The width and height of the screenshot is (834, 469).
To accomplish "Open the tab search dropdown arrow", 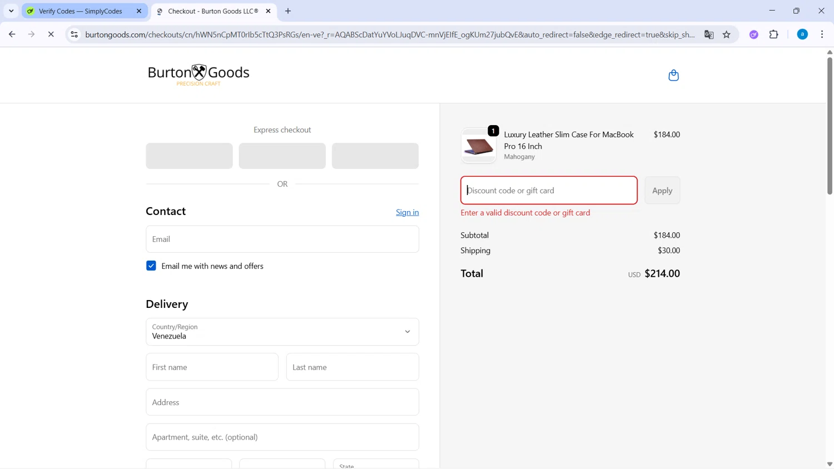I will (11, 11).
